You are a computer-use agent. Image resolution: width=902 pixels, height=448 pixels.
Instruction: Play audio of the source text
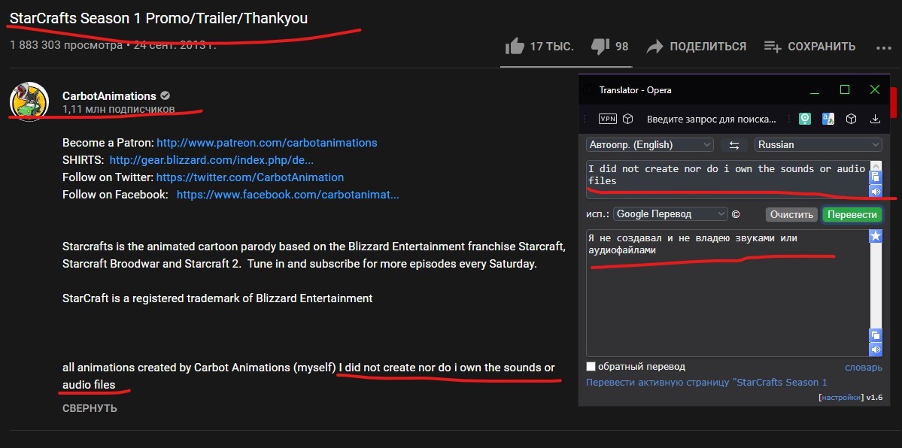coord(876,192)
